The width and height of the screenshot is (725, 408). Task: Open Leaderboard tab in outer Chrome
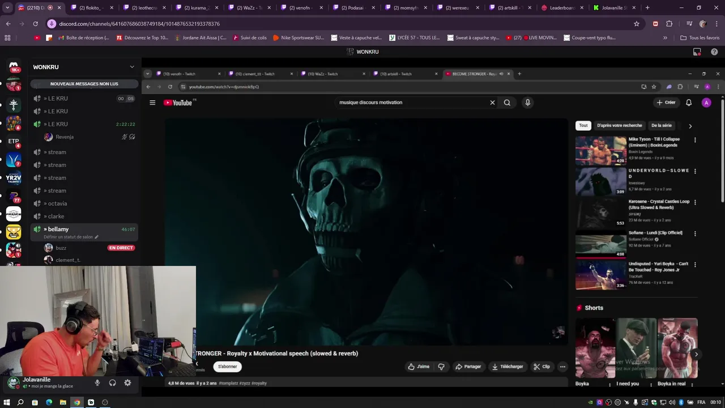click(563, 8)
